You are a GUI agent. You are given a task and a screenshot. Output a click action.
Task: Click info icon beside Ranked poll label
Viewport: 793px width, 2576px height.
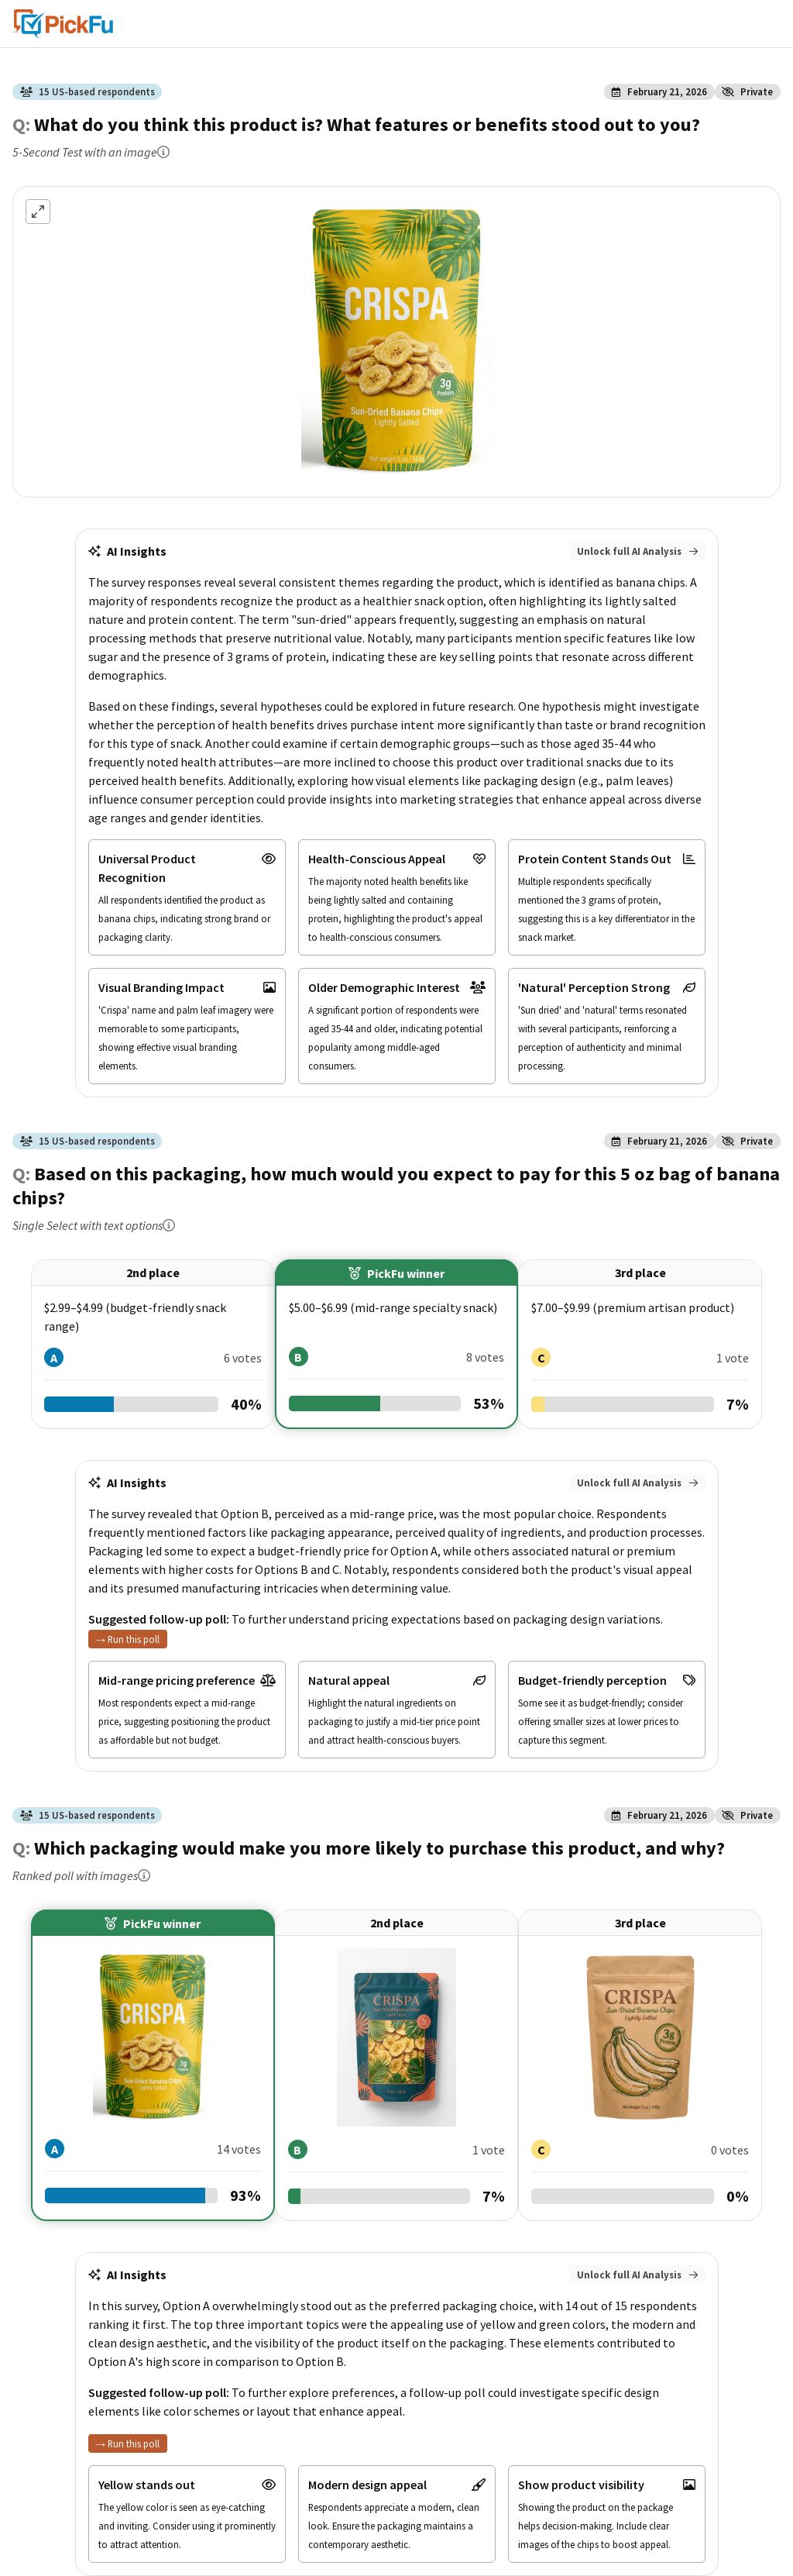[x=145, y=1876]
